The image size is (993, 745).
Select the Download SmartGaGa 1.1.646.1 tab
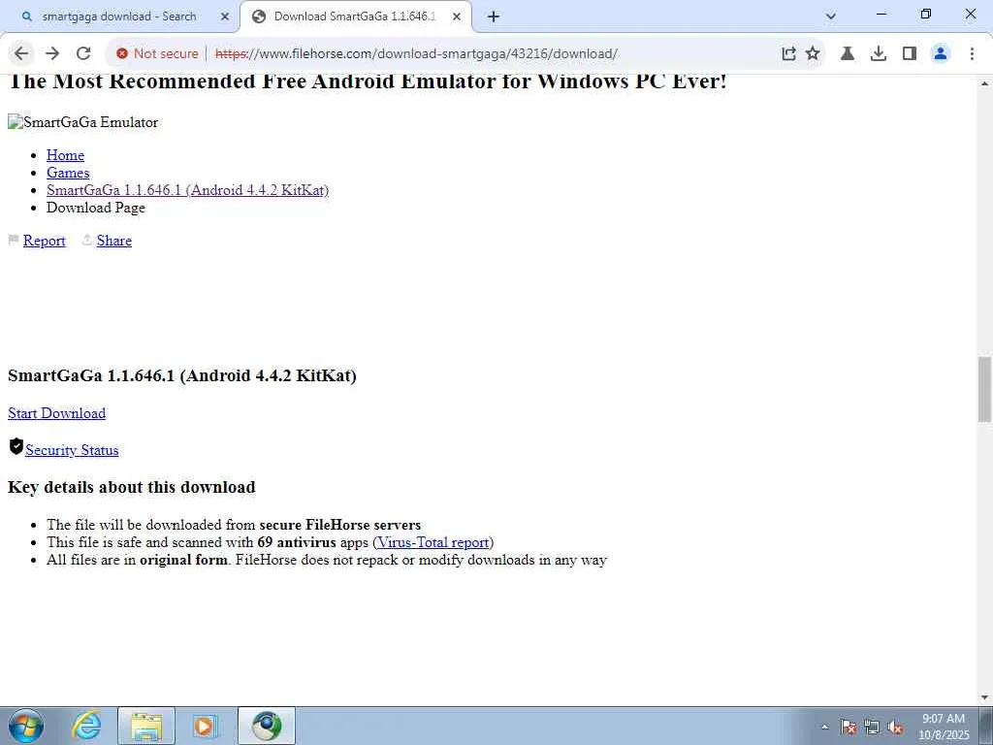click(x=356, y=16)
